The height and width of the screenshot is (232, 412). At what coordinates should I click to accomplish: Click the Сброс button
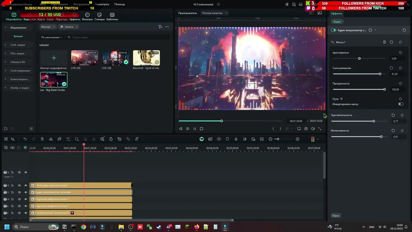[x=336, y=216]
